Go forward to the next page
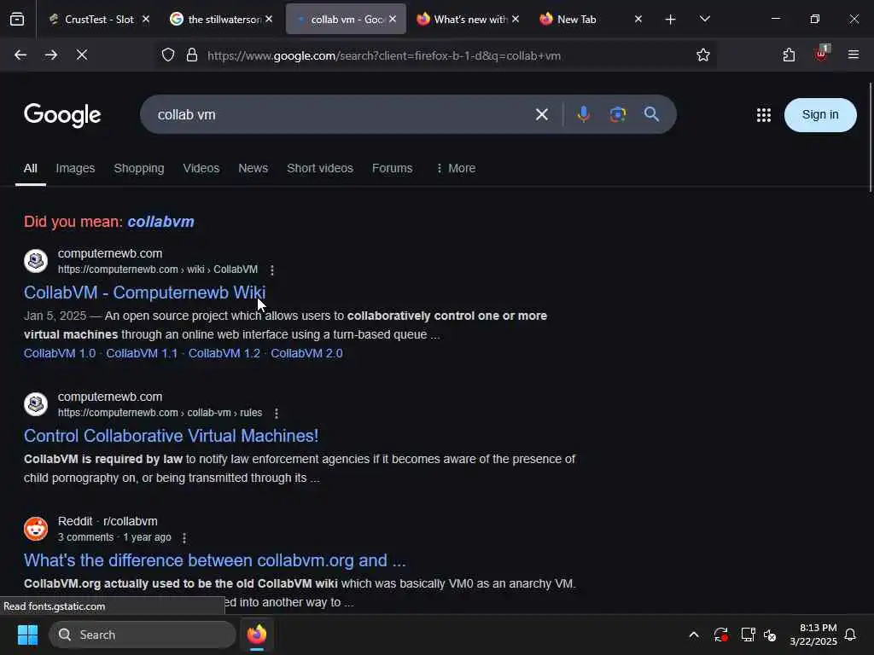The height and width of the screenshot is (655, 874). [51, 55]
